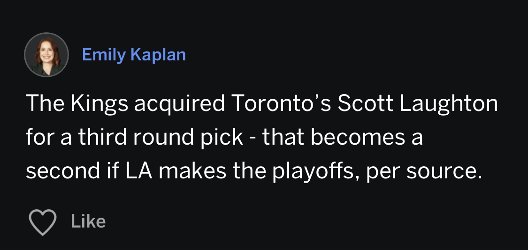The height and width of the screenshot is (250, 528).
Task: Click the word "acquired" in the first line
Action: tap(179, 103)
